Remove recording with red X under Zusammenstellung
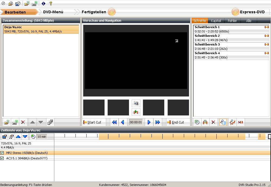This screenshot has width=271, height=187. (23, 122)
